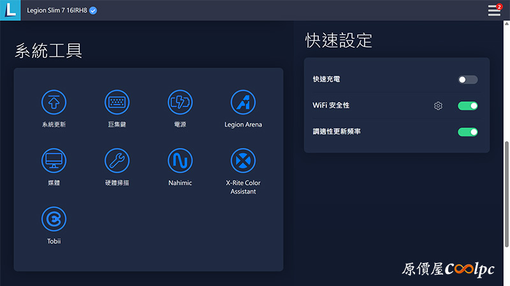Open the 媒體 media tool

click(x=54, y=161)
